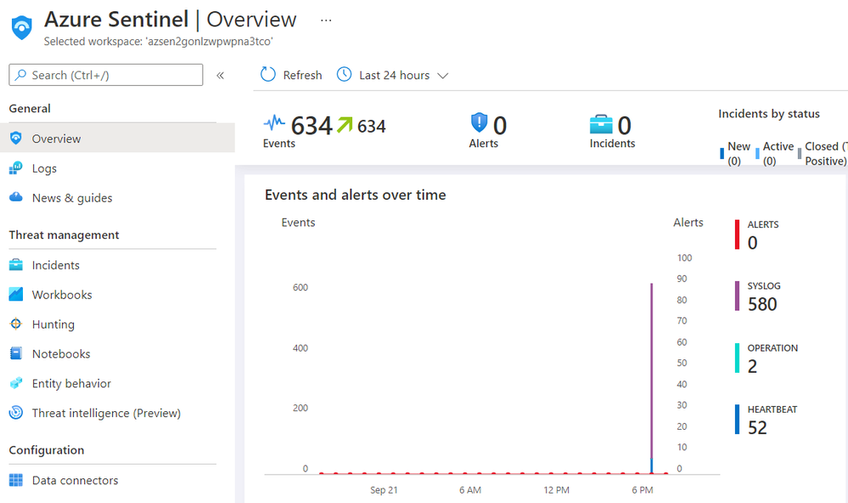This screenshot has height=503, width=848.
Task: Click the blue HEARTBEAT legend swatch
Action: click(x=737, y=419)
